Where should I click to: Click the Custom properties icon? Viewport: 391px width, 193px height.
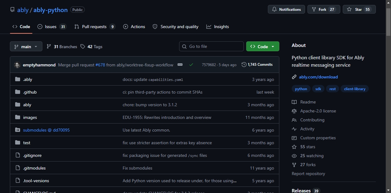pos(294,138)
